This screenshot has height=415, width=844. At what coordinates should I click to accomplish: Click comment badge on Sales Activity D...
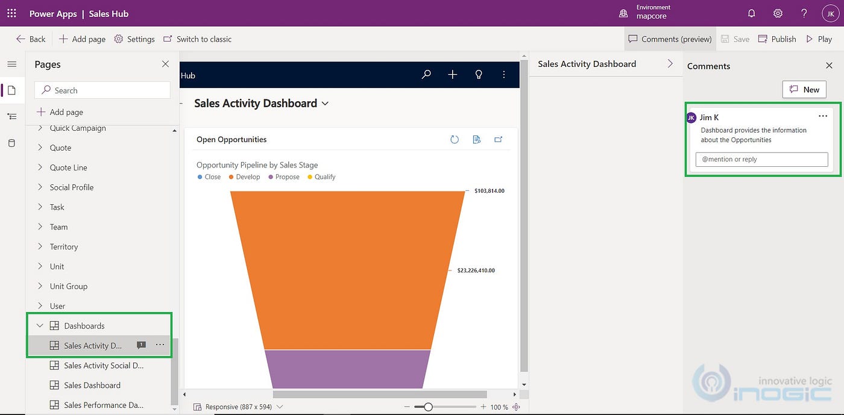click(x=141, y=345)
